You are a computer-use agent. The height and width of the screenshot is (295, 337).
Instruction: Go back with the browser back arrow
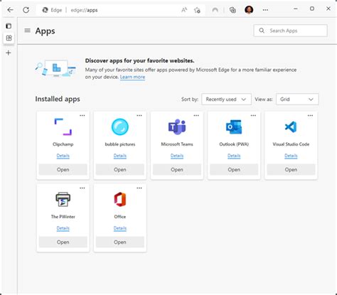[10, 10]
